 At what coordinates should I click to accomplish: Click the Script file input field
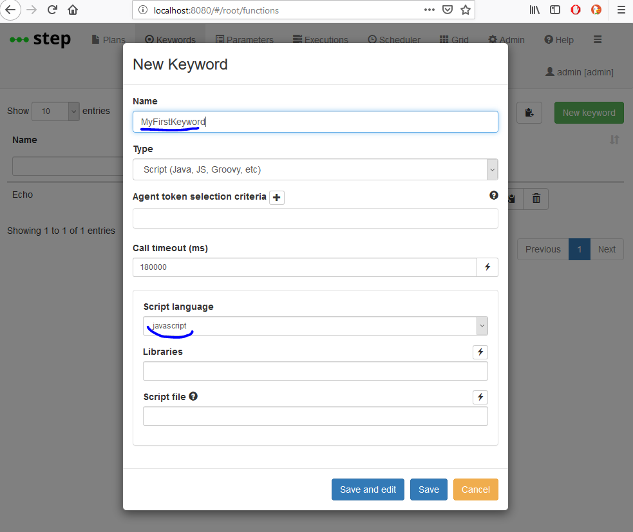point(316,416)
